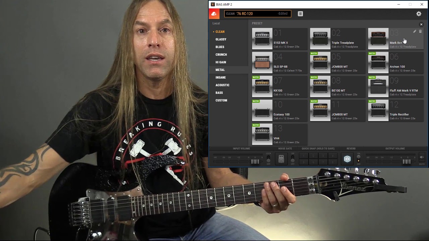Select the GLASSY preset category
429x241 pixels.
click(x=221, y=39)
